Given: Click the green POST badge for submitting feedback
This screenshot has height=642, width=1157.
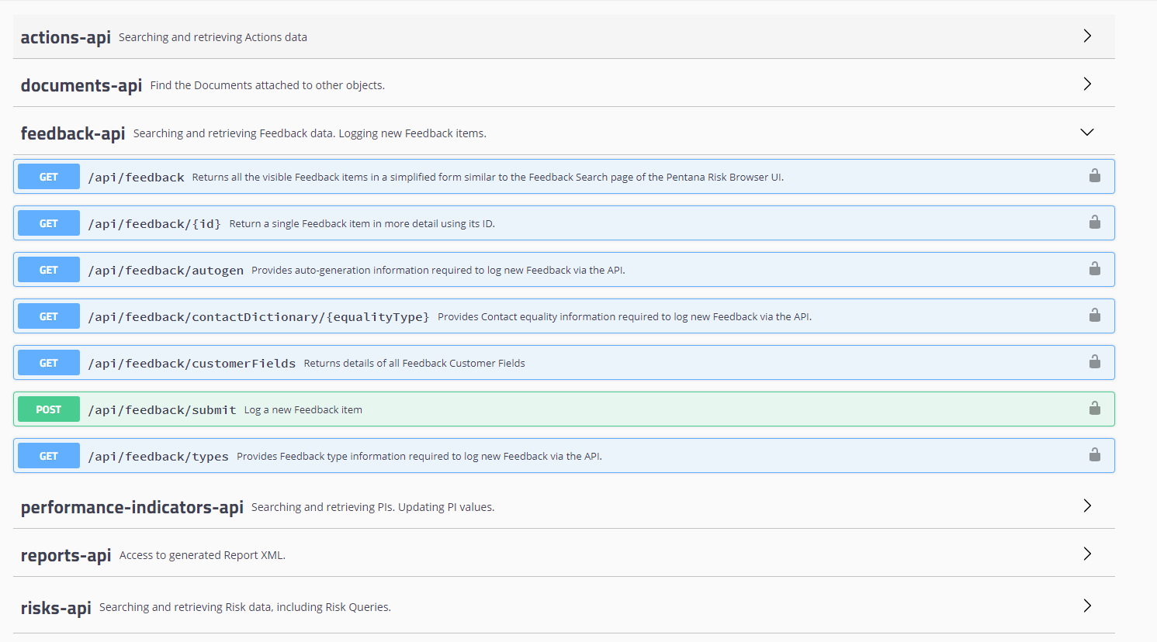Looking at the screenshot, I should 48,409.
